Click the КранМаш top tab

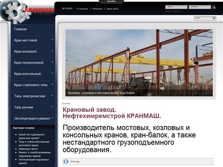111,1
